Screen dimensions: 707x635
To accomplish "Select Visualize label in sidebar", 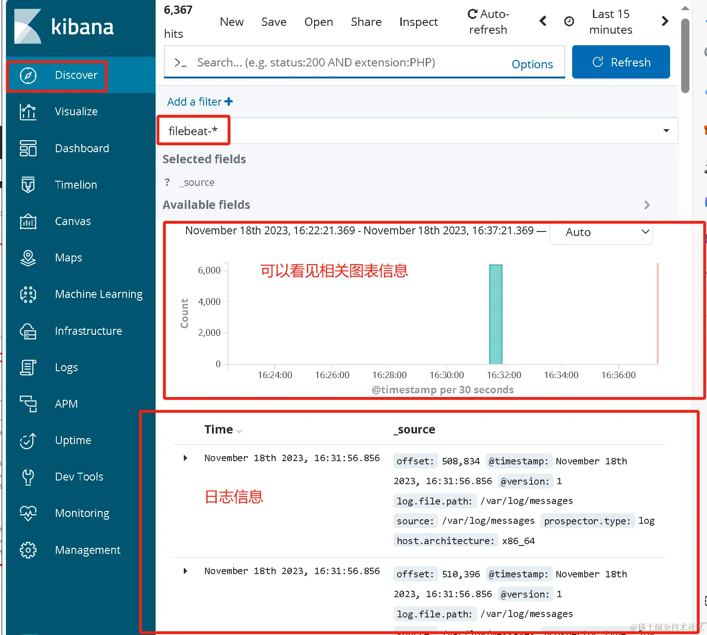I will 76,112.
